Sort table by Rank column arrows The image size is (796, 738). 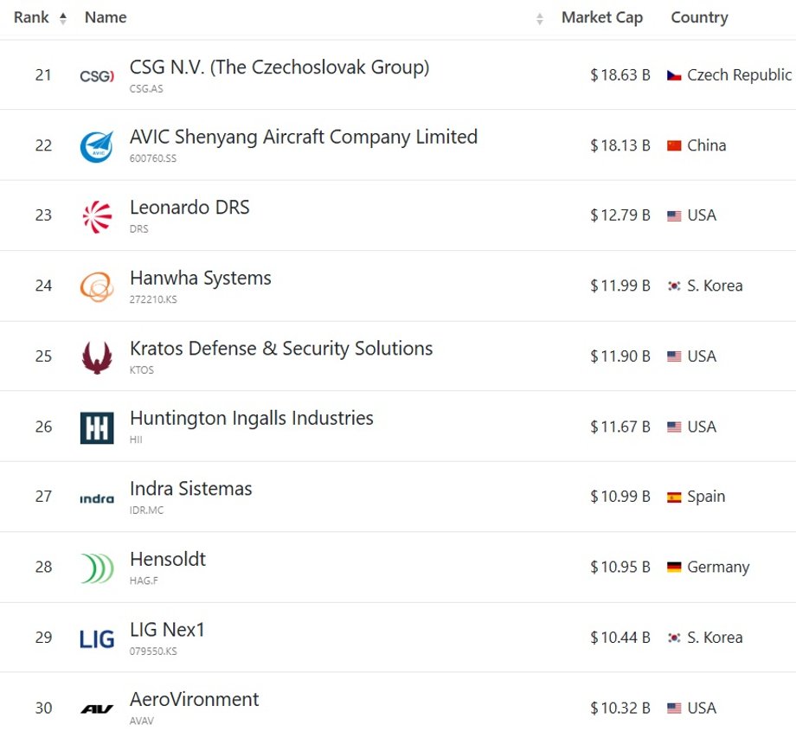point(63,18)
